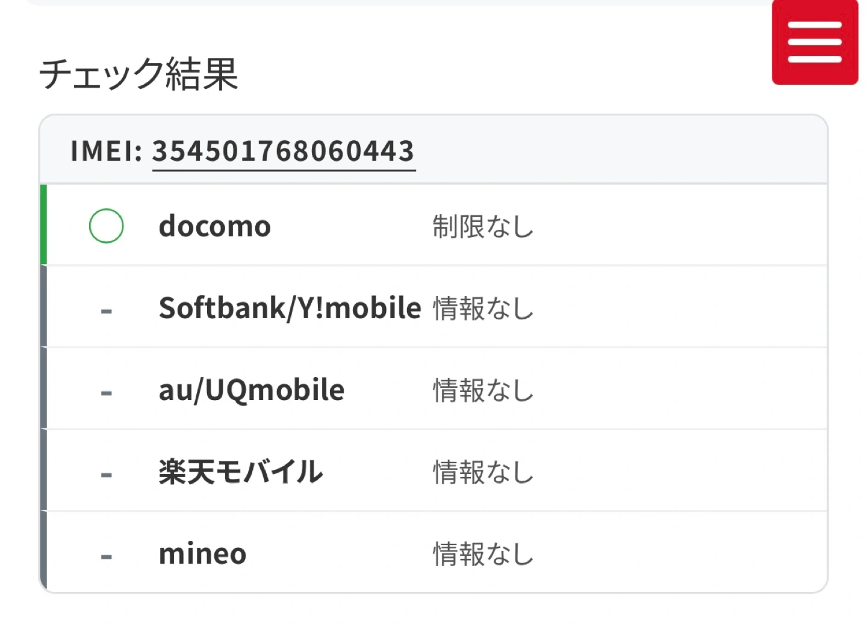Select the 楽天モバイル carrier name
The image size is (867, 628).
(x=241, y=472)
